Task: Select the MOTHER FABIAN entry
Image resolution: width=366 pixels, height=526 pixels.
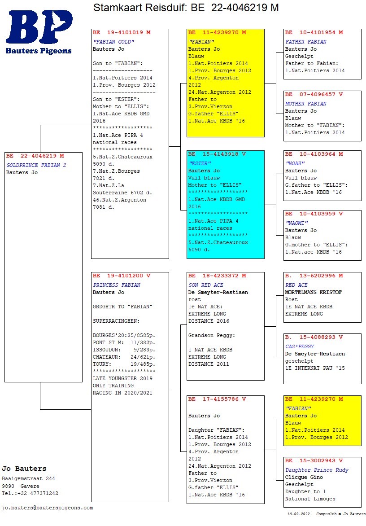Action: coord(306,104)
